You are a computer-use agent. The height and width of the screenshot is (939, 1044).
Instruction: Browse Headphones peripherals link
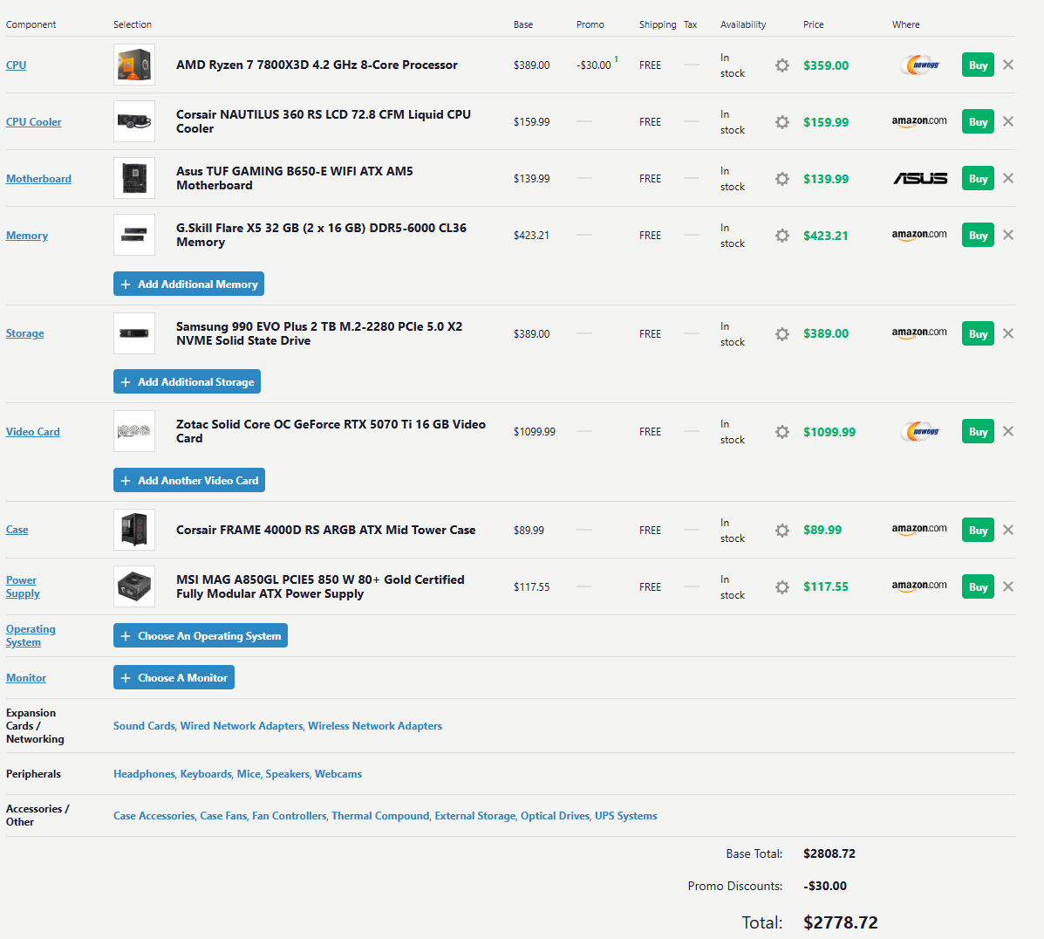[x=144, y=774]
